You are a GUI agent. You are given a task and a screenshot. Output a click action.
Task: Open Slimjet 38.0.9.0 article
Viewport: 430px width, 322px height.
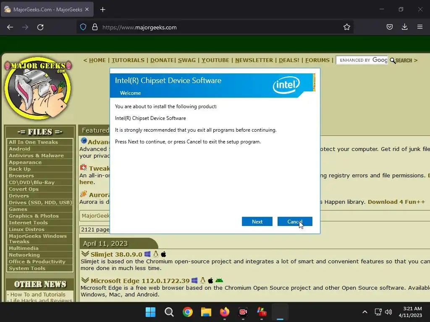click(116, 254)
